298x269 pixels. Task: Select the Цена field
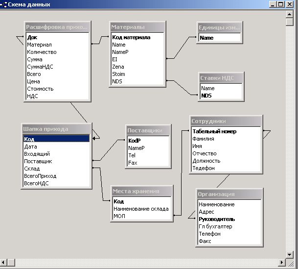pos(58,81)
